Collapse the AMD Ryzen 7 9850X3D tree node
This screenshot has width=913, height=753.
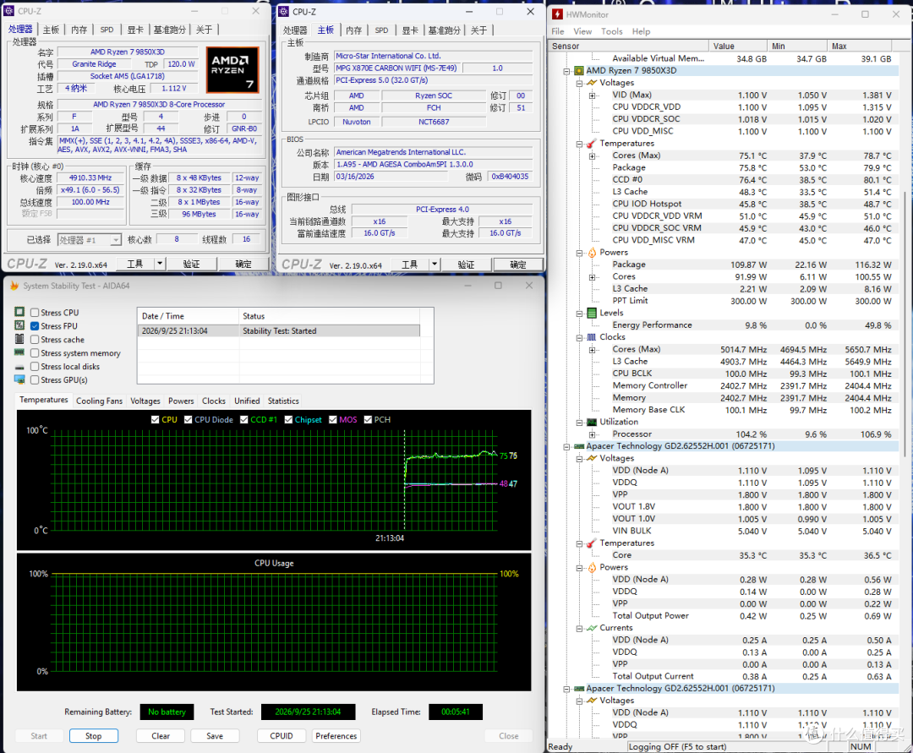(x=566, y=71)
